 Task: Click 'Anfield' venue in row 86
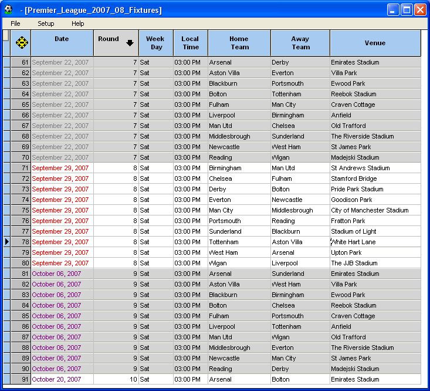tap(375, 326)
